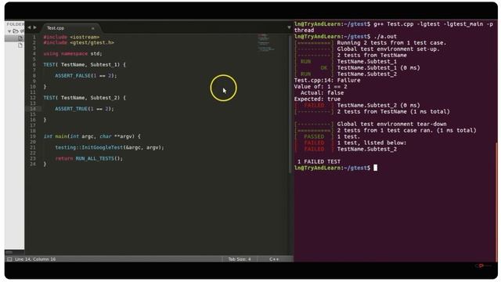Click the minimap code preview
501x282 pixels.
point(266,42)
